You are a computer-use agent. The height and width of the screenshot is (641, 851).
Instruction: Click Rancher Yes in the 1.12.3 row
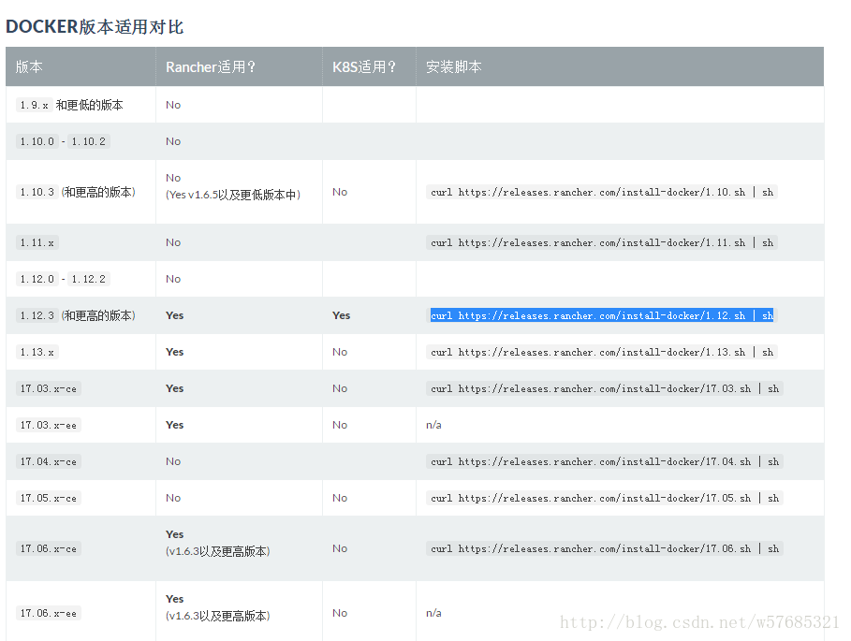click(x=175, y=315)
